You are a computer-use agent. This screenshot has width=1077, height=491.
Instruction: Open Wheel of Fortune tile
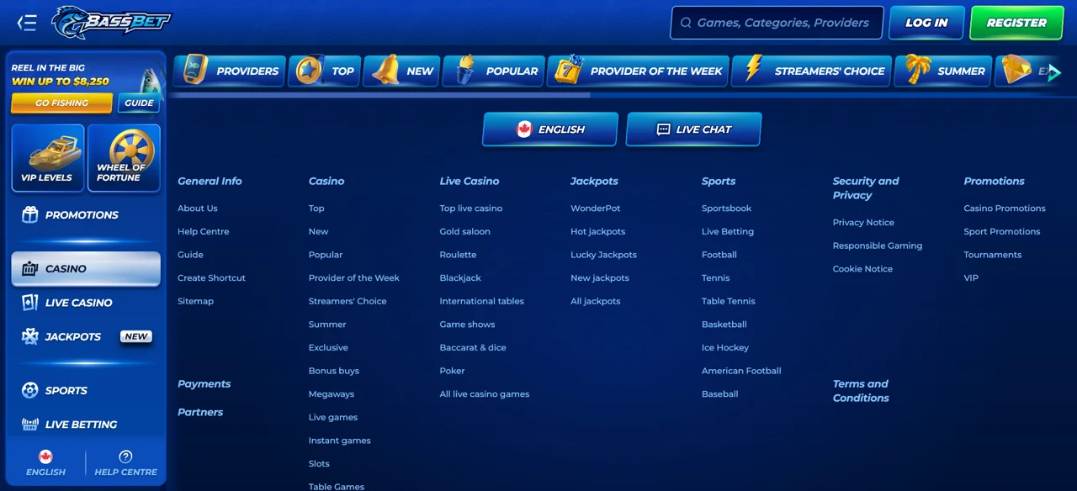[x=124, y=158]
